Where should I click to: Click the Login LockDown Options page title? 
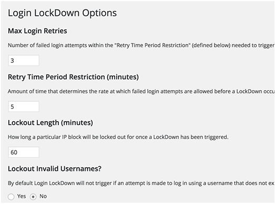click(x=62, y=13)
